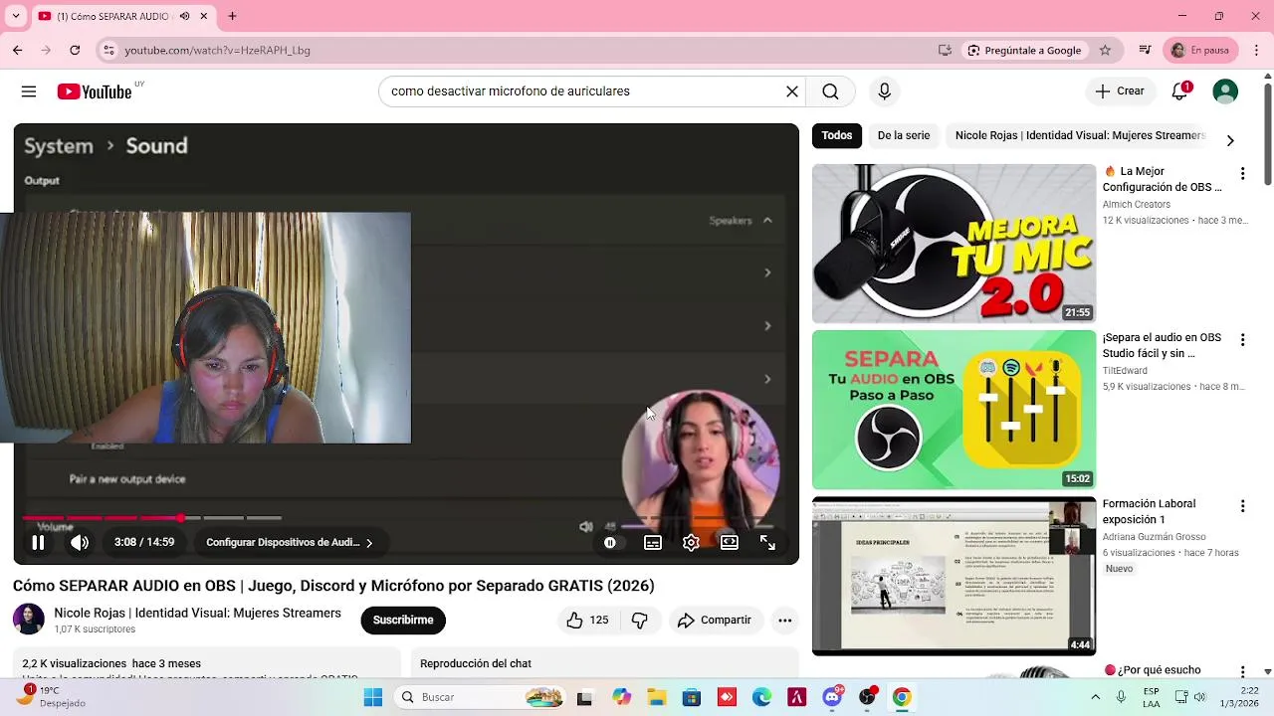Screen dimensions: 1274x716
Task: Open the Chrome tab search dropdown
Action: click(x=16, y=16)
